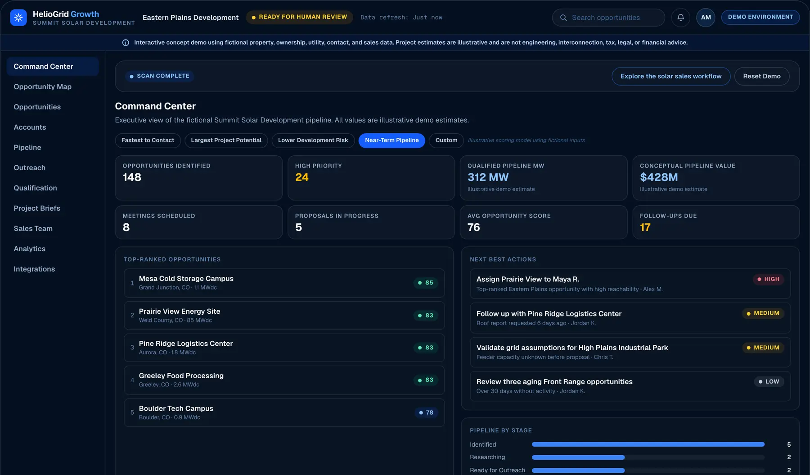810x475 pixels.
Task: Click the Follow-ups Due 17 card
Action: click(715, 222)
